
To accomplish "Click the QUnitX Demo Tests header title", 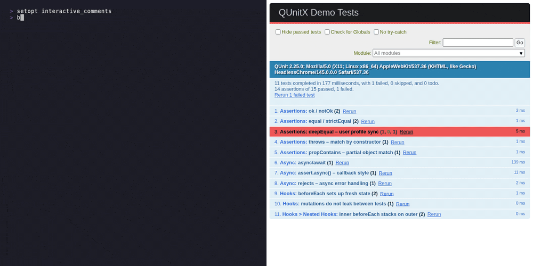I will [x=319, y=13].
